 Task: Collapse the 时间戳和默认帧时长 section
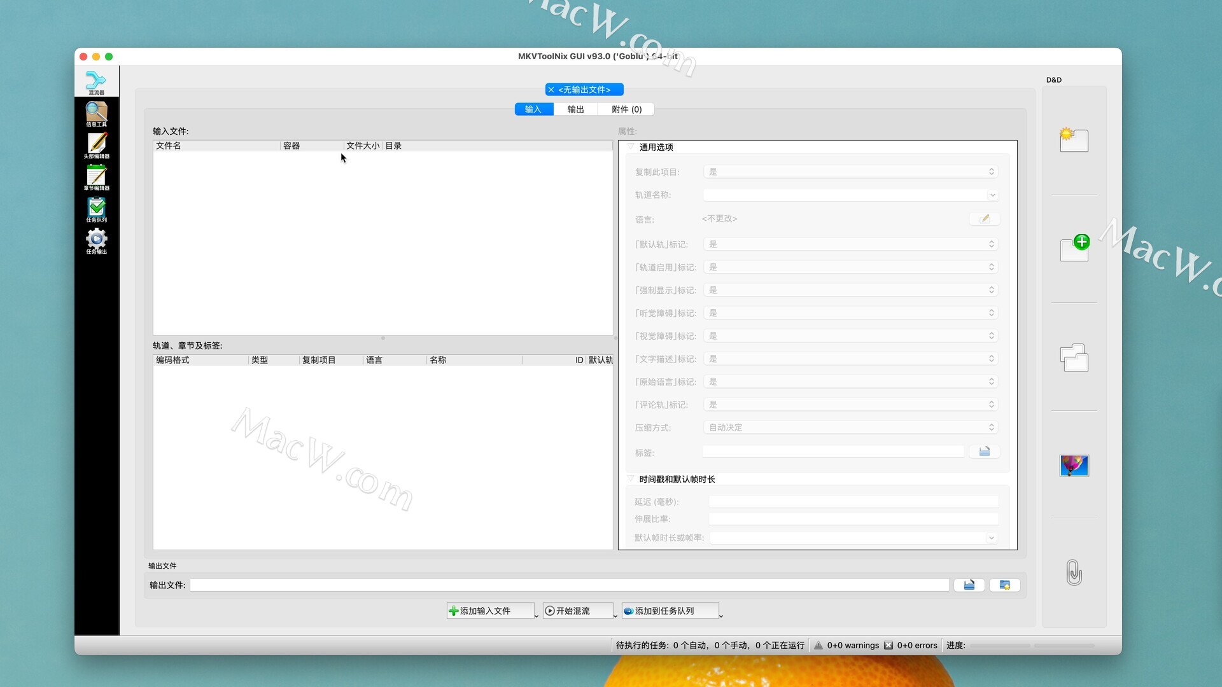pyautogui.click(x=631, y=479)
